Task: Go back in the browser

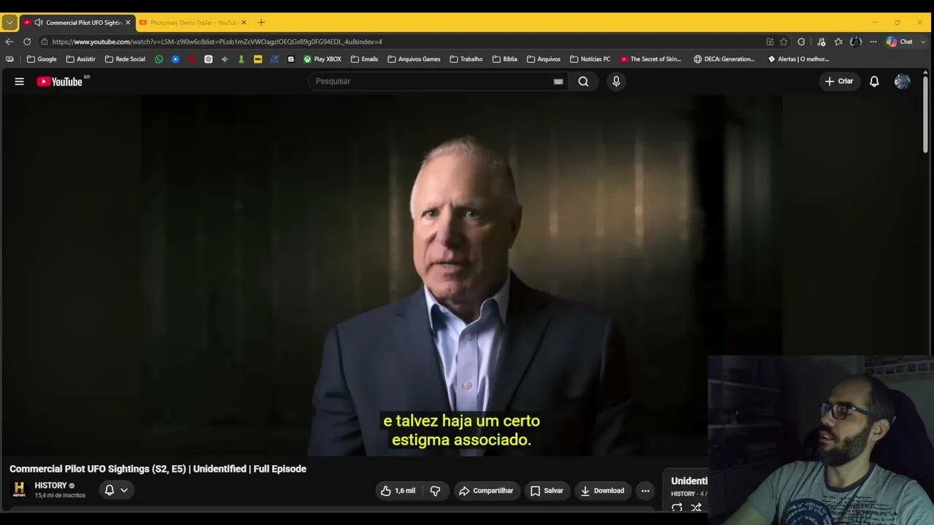Action: pos(9,42)
